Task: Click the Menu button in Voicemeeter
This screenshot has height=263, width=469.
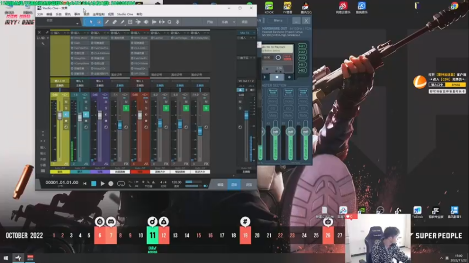Action: click(x=278, y=20)
